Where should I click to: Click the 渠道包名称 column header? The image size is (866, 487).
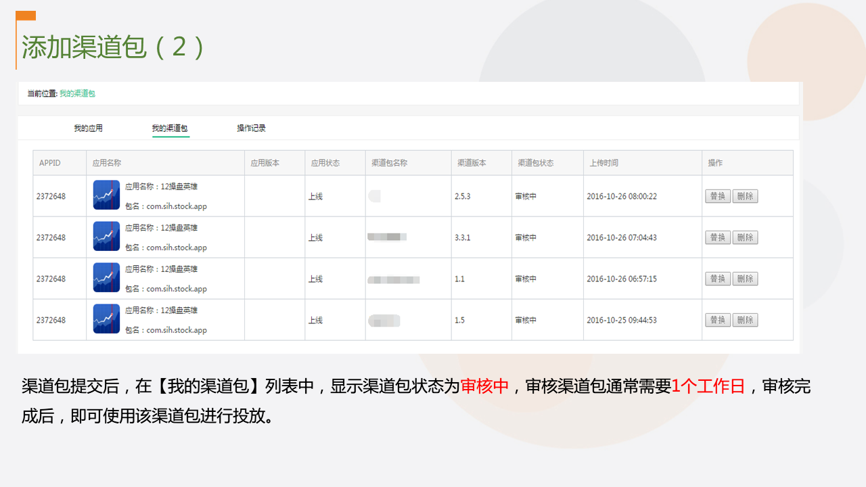390,163
